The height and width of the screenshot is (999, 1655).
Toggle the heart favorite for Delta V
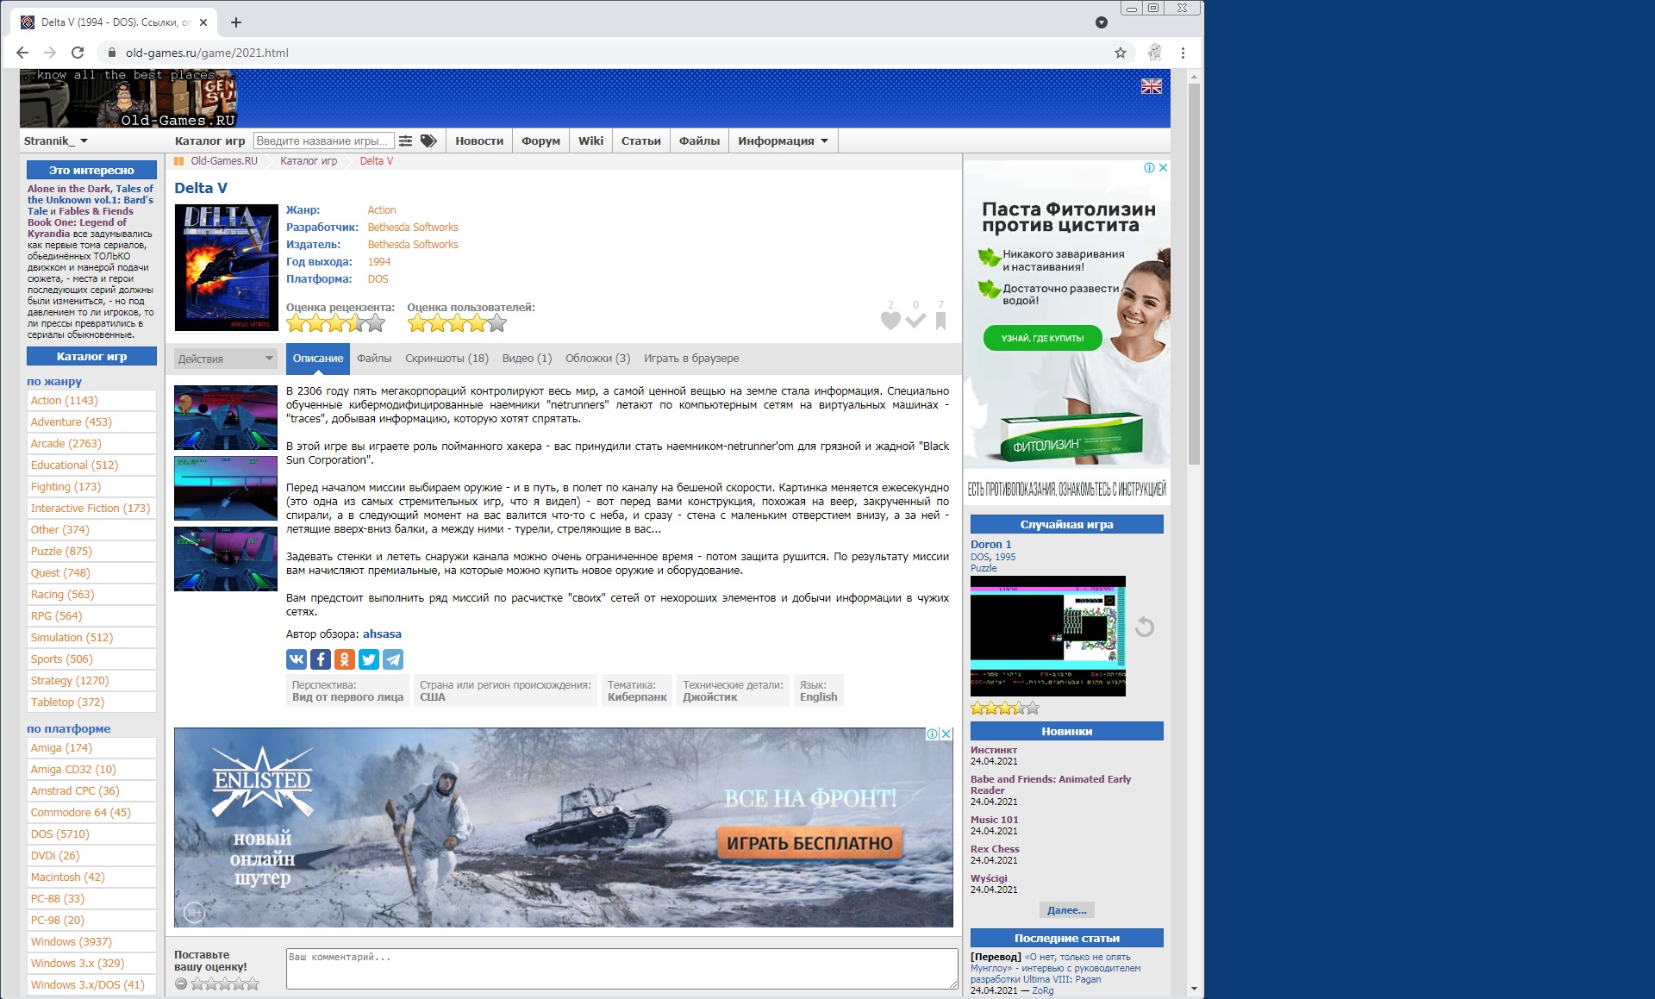(890, 321)
